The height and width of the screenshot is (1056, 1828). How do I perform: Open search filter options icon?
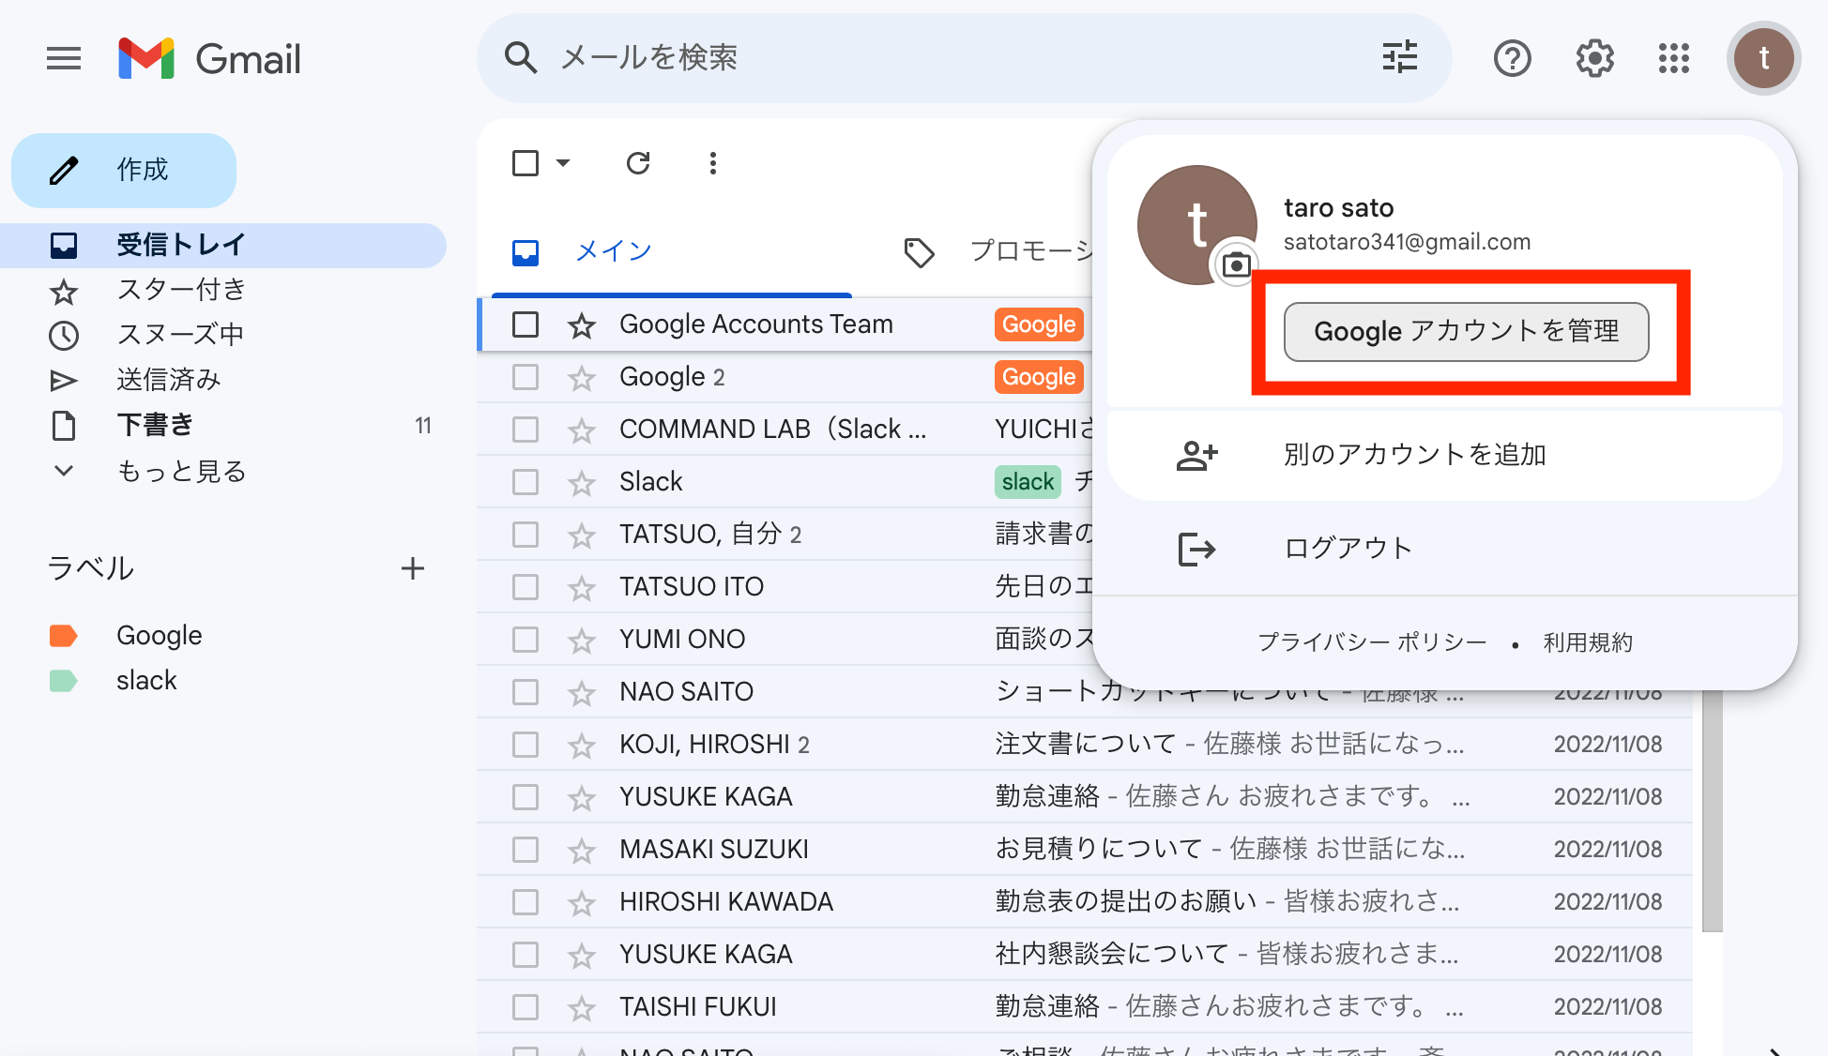[1400, 57]
